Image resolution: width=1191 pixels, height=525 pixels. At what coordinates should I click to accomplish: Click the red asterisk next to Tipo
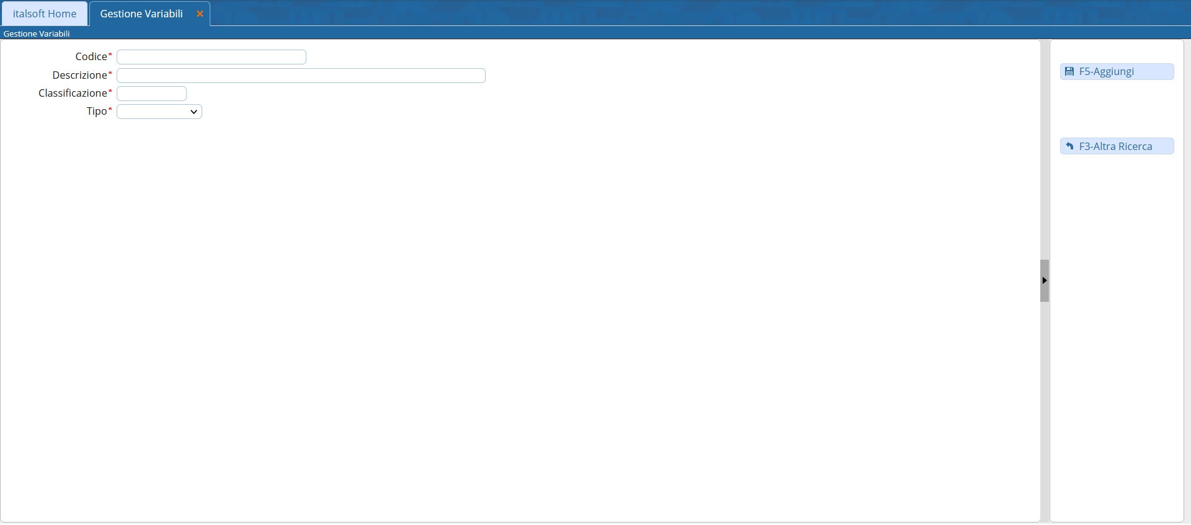pos(110,110)
